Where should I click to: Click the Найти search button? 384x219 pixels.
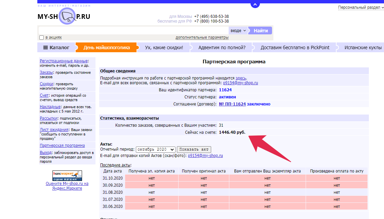coord(261,30)
